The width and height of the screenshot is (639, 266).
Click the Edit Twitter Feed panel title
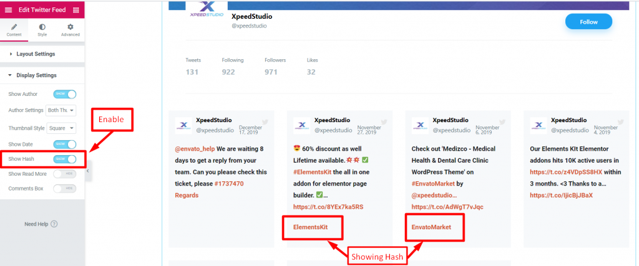(42, 10)
